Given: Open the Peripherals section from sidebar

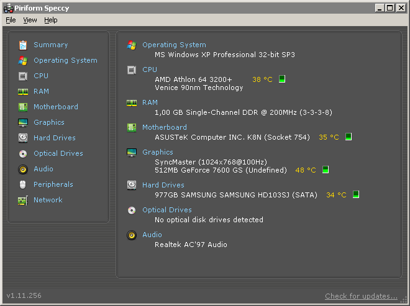Looking at the screenshot, I should [53, 184].
